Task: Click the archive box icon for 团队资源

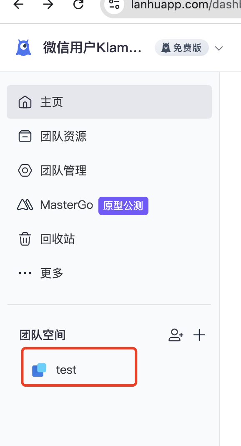Action: pyautogui.click(x=25, y=136)
